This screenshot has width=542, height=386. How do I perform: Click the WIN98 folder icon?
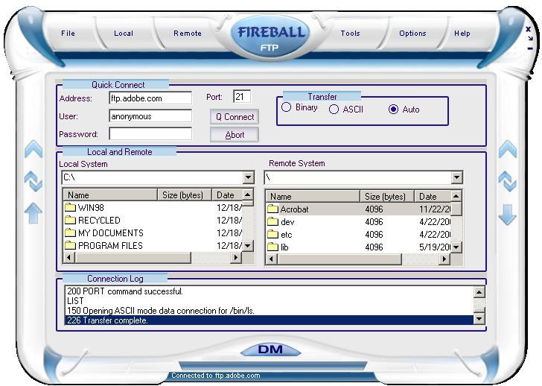click(70, 207)
